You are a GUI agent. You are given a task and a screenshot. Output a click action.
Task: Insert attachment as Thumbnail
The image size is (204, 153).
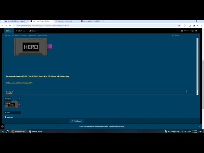[8, 99]
